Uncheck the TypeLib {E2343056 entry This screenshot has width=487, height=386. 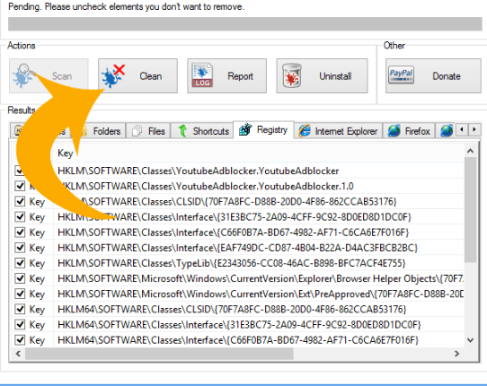(20, 263)
